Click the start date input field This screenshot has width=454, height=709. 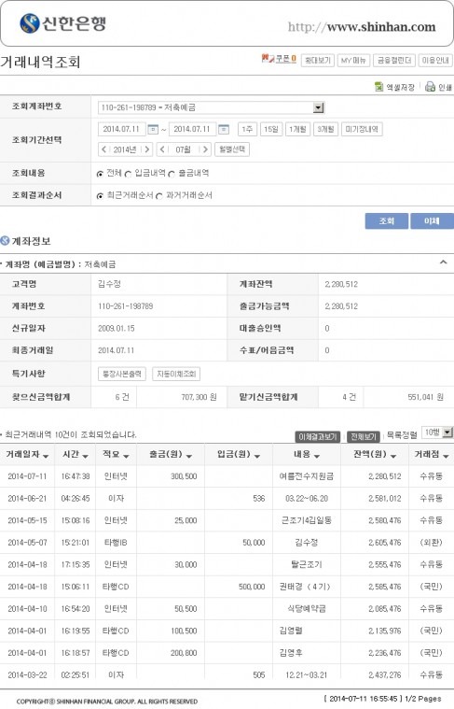[x=122, y=129]
